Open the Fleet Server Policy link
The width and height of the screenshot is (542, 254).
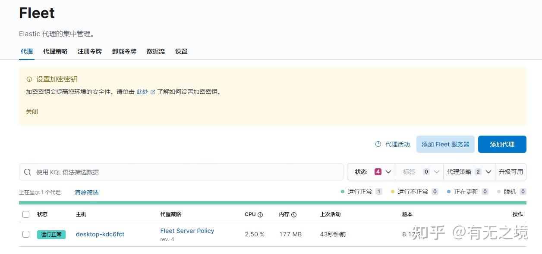point(187,231)
